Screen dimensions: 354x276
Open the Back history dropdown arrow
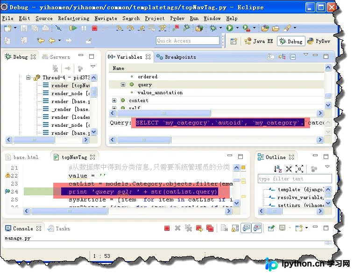[59, 41]
